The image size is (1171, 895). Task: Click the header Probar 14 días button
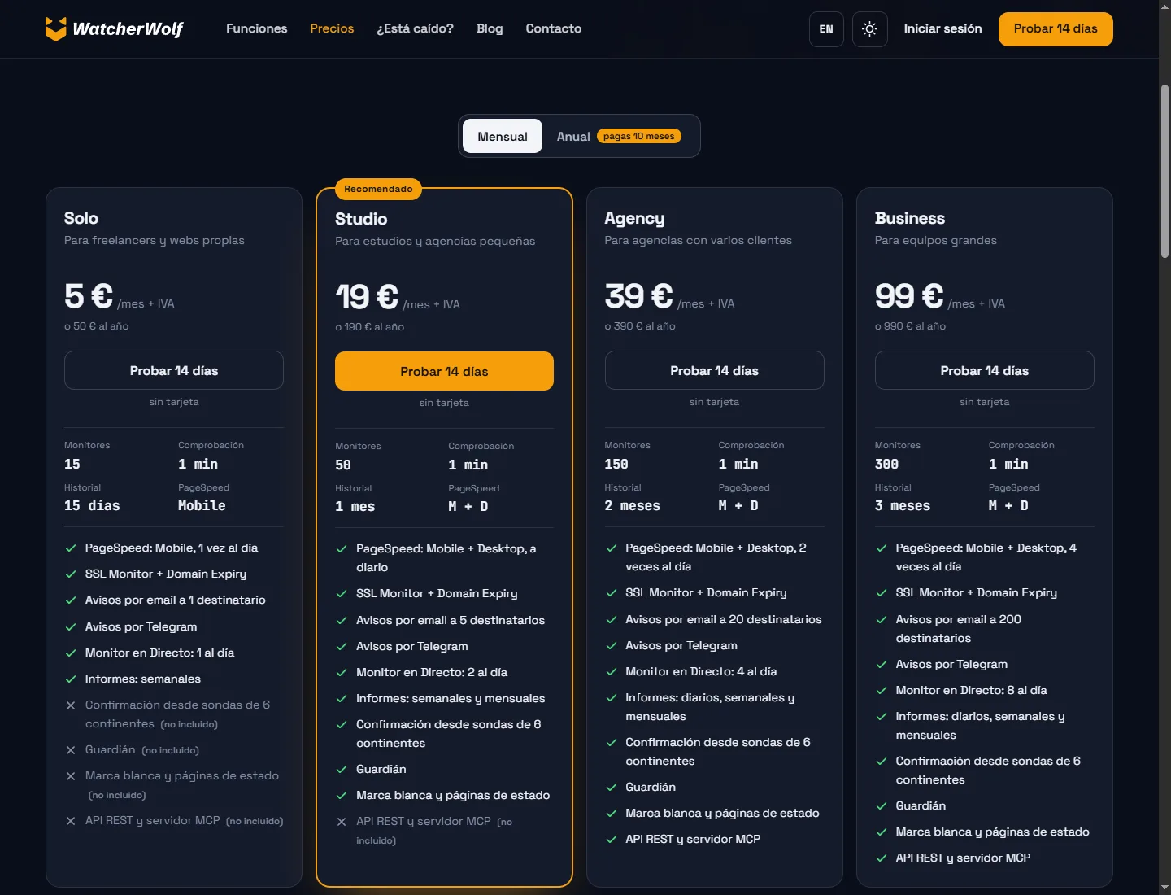1056,29
